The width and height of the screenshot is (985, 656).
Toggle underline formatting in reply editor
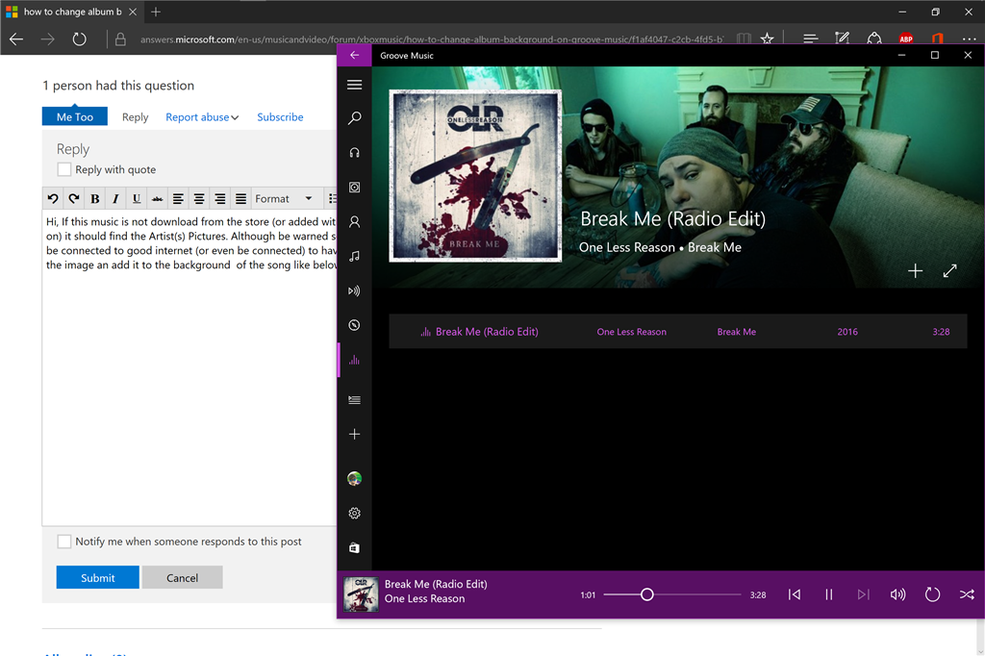click(x=137, y=198)
